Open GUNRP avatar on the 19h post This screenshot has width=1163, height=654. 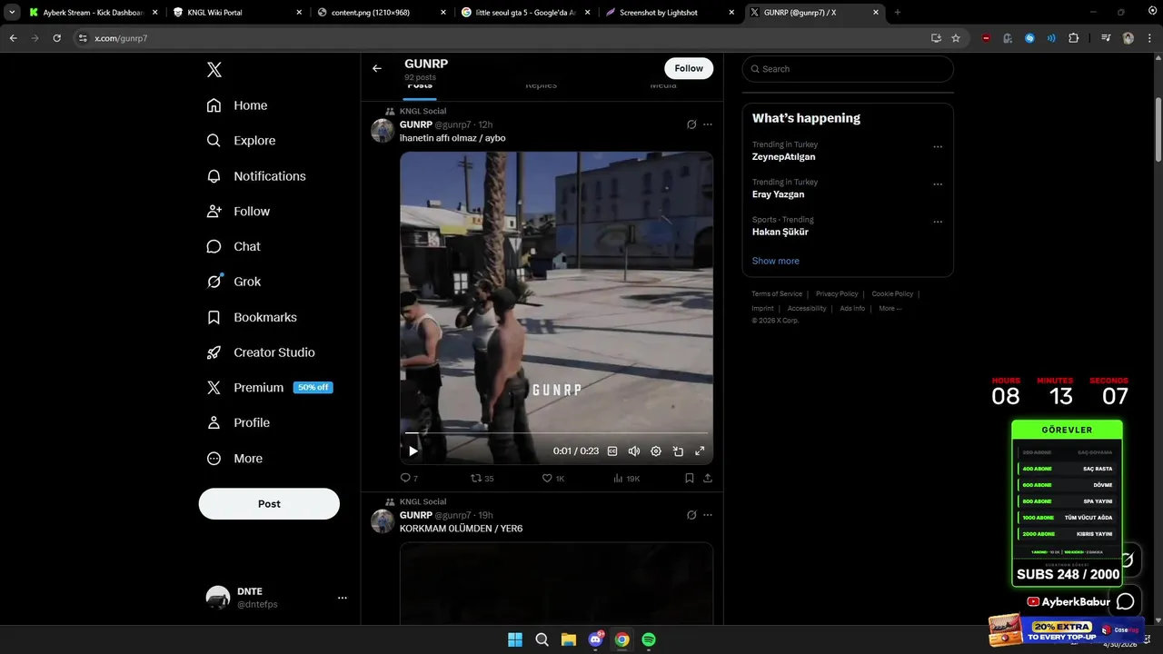tap(383, 521)
